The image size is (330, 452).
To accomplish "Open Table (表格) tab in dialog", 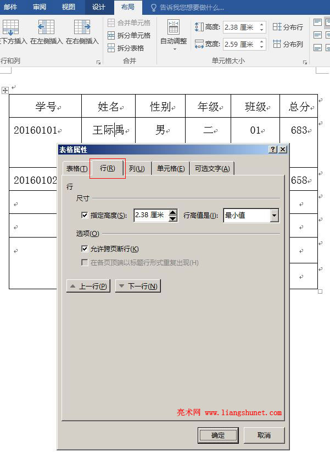I will pos(76,169).
